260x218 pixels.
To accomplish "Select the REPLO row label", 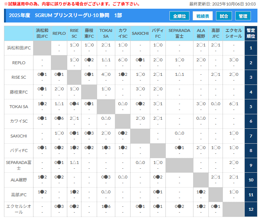I will click(19, 63).
